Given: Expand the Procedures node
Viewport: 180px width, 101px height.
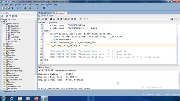Looking at the screenshot, I should click(4, 51).
